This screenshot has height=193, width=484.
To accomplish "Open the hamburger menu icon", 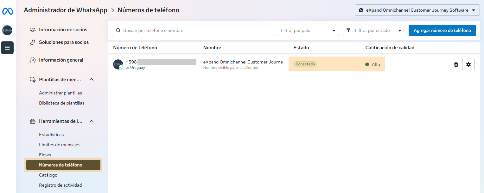I will point(7,48).
